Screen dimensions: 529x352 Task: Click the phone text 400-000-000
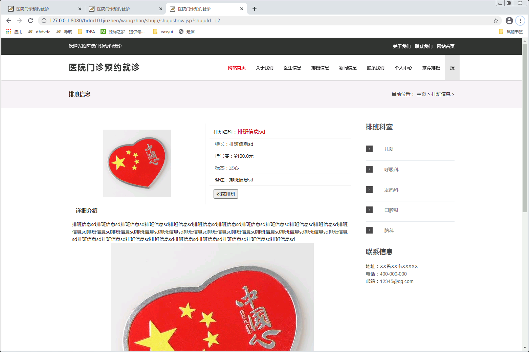(393, 274)
